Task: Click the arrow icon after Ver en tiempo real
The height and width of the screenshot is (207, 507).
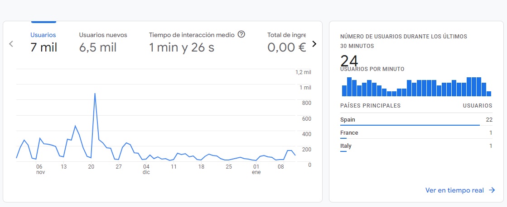Action: (492, 190)
